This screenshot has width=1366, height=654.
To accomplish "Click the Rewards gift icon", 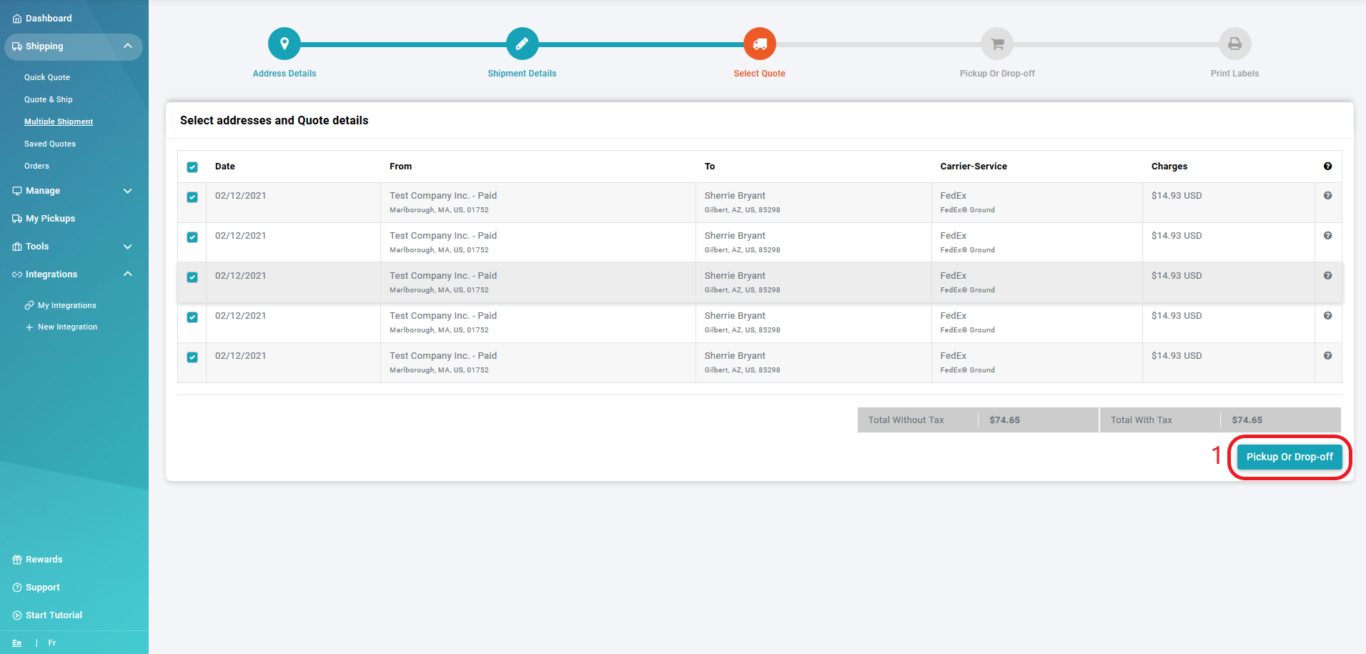I will [x=17, y=560].
